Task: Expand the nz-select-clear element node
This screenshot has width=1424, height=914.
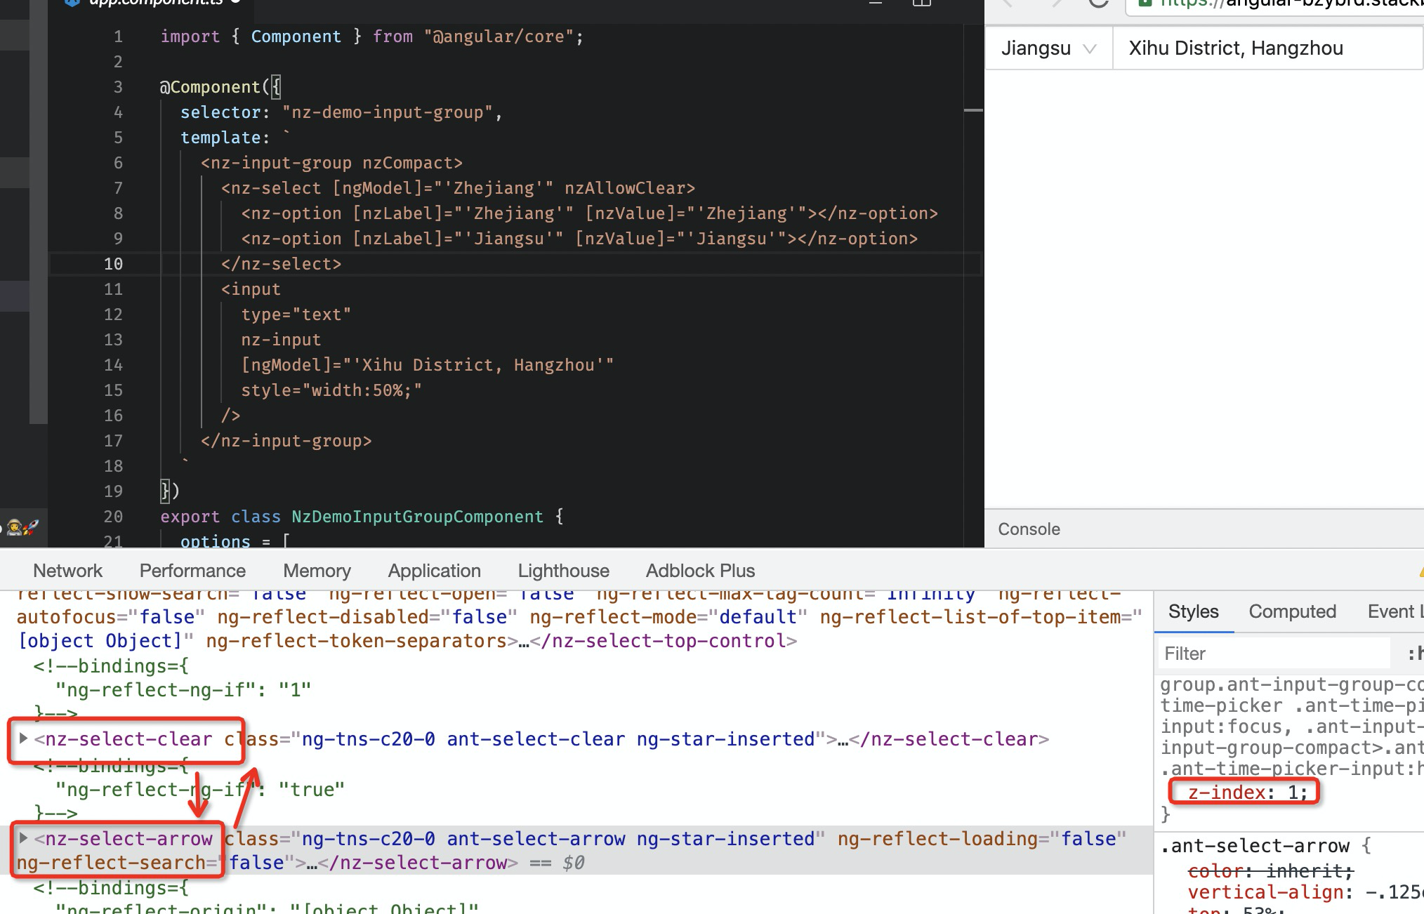Action: [23, 739]
